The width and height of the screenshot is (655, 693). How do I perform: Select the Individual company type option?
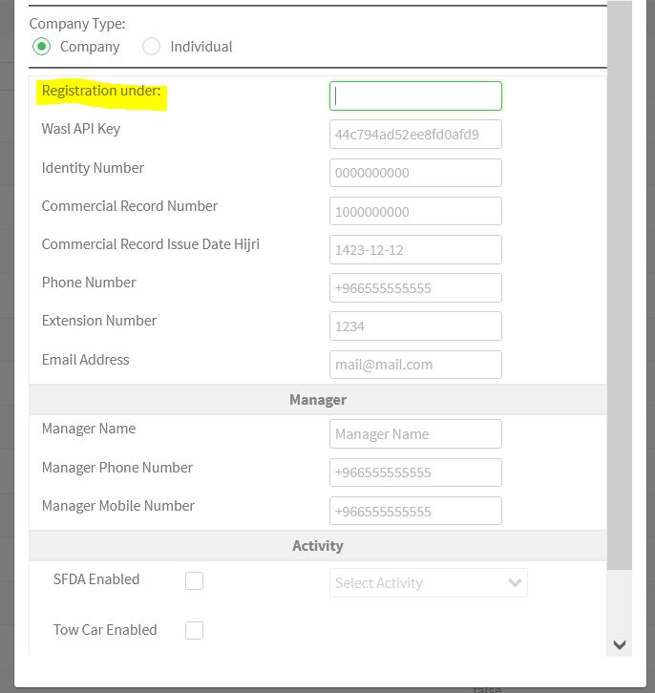pos(151,47)
